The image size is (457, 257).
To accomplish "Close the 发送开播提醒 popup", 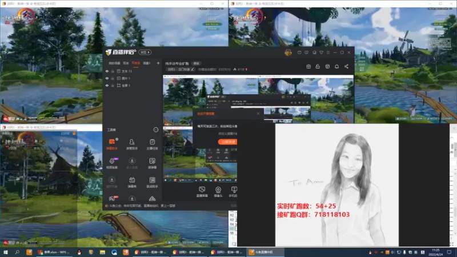I will 258,114.
